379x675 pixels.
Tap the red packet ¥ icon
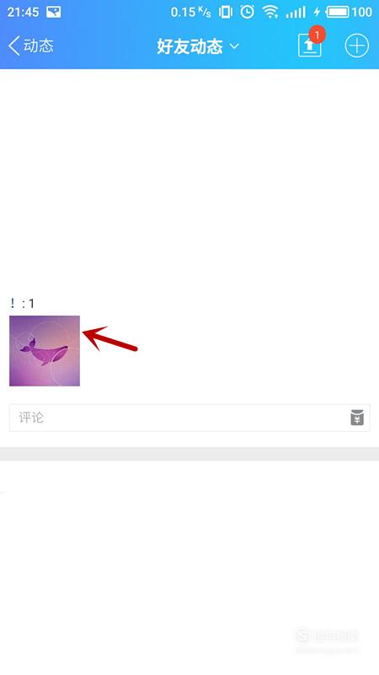(x=357, y=418)
